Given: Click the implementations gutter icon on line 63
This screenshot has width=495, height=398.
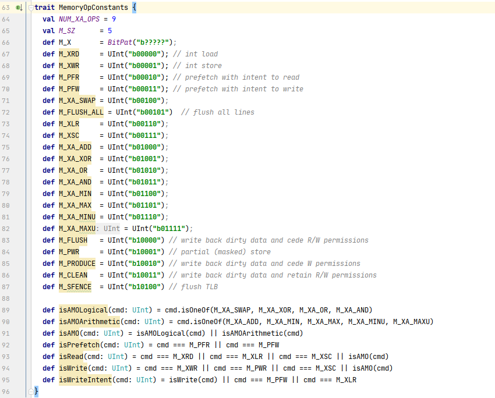Looking at the screenshot, I should point(19,8).
